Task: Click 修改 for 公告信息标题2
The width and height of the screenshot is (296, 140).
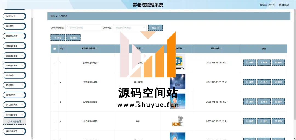Action: [264, 121]
